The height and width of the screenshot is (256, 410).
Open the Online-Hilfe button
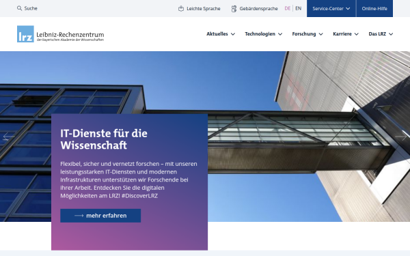pos(374,9)
